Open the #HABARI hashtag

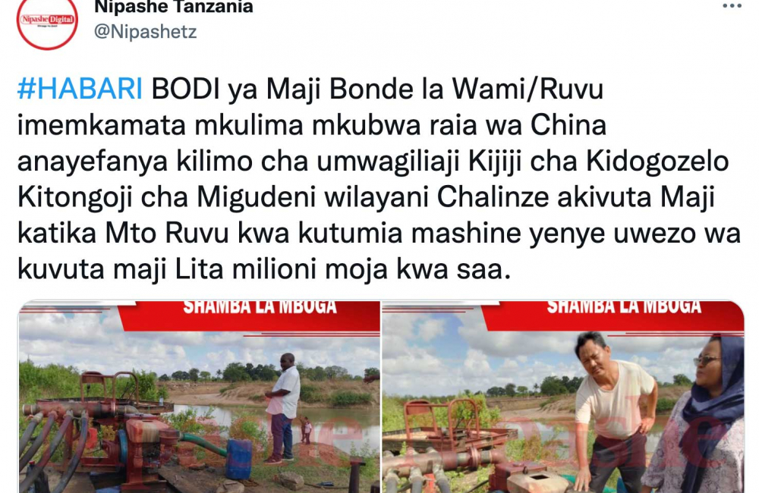(x=80, y=89)
